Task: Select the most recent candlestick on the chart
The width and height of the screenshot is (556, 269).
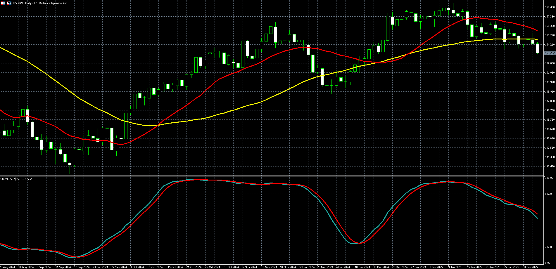Action: click(537, 48)
